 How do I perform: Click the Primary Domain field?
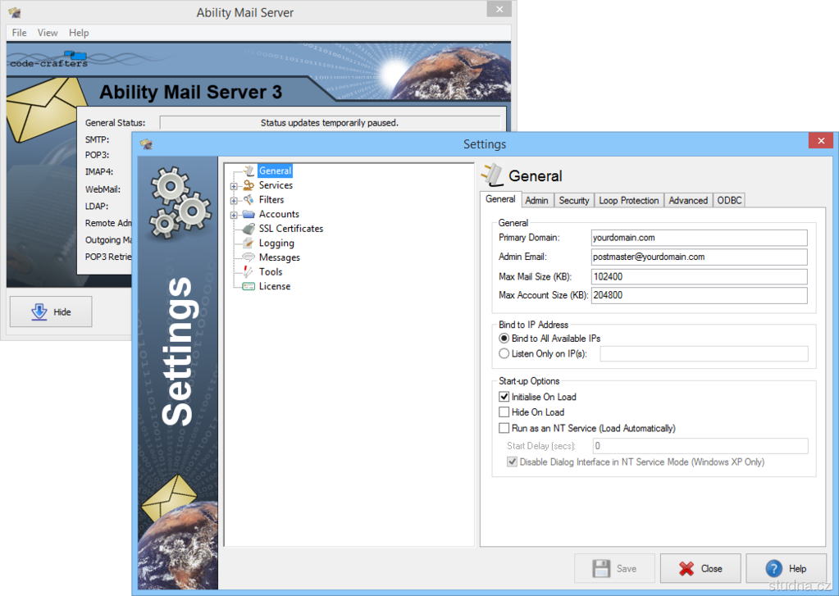pos(699,238)
